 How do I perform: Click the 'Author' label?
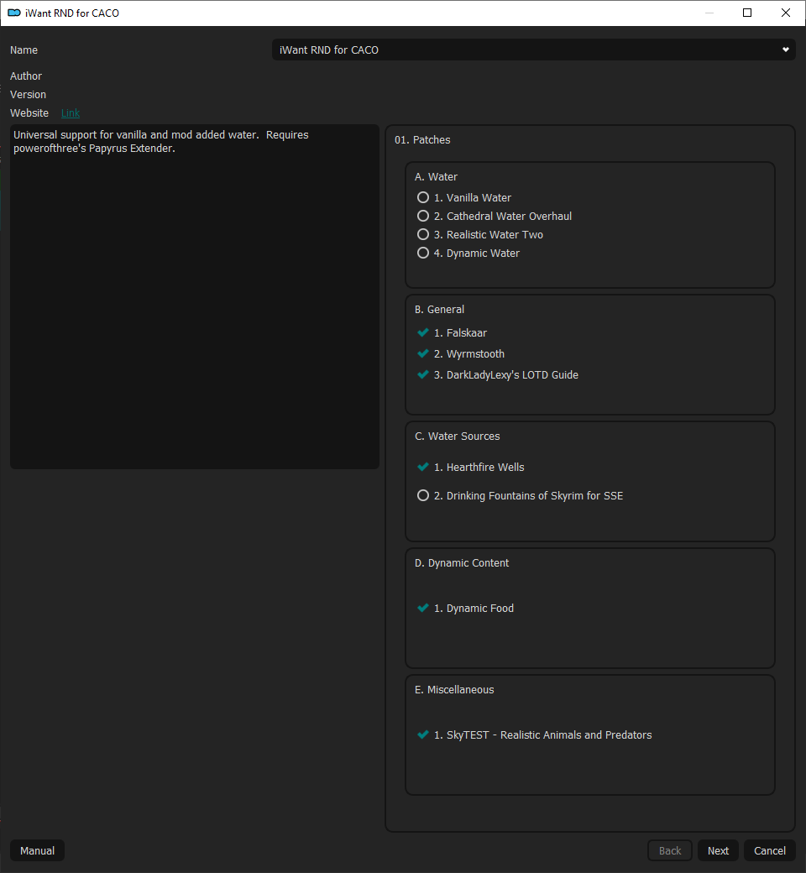26,76
